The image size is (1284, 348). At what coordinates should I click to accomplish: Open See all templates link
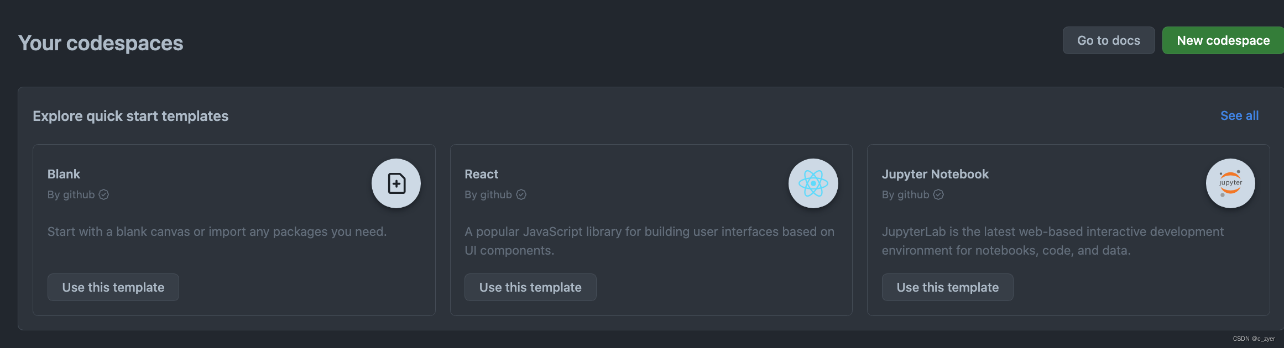[1239, 115]
